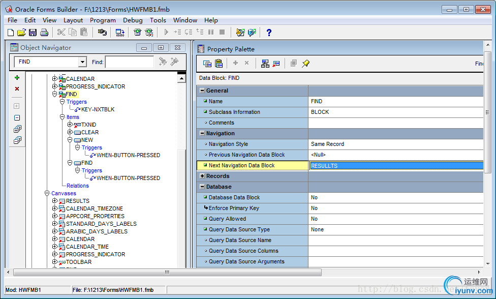Click the blue question mark Help icon
Image resolution: width=496 pixels, height=299 pixels.
[269, 33]
